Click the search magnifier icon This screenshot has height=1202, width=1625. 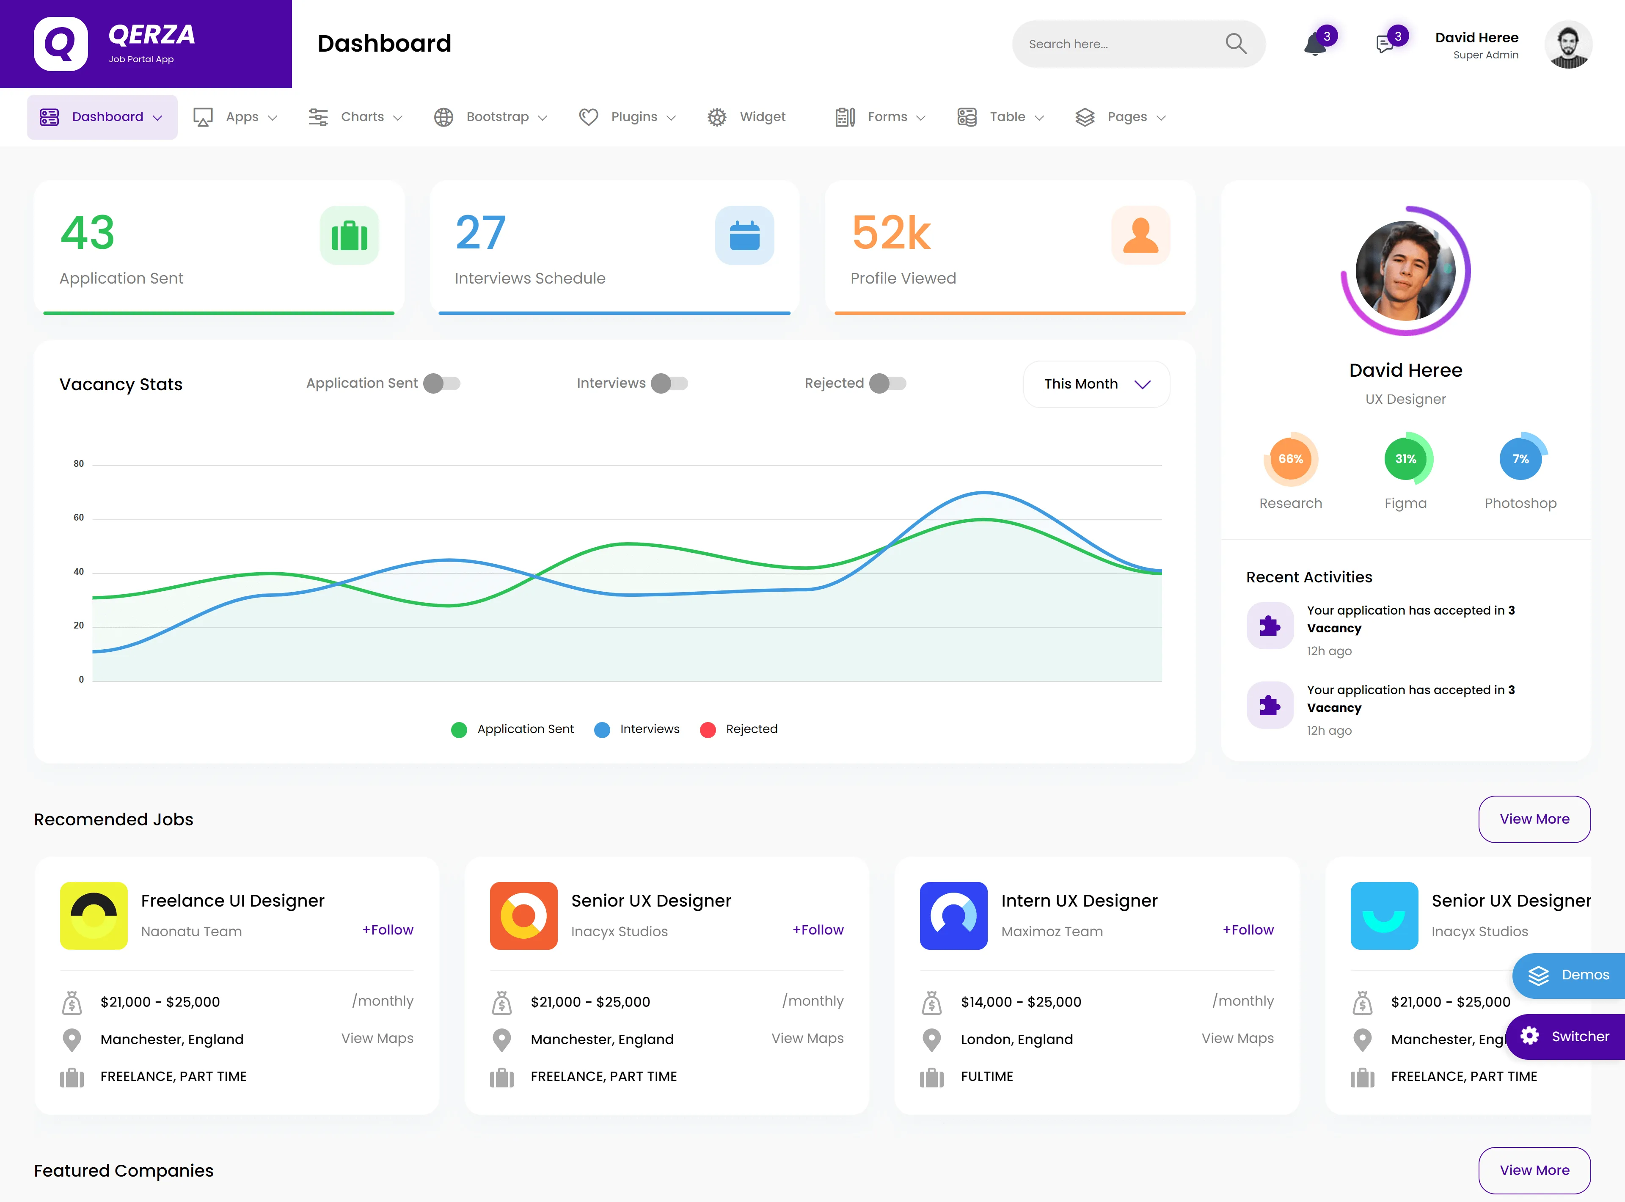click(x=1236, y=44)
